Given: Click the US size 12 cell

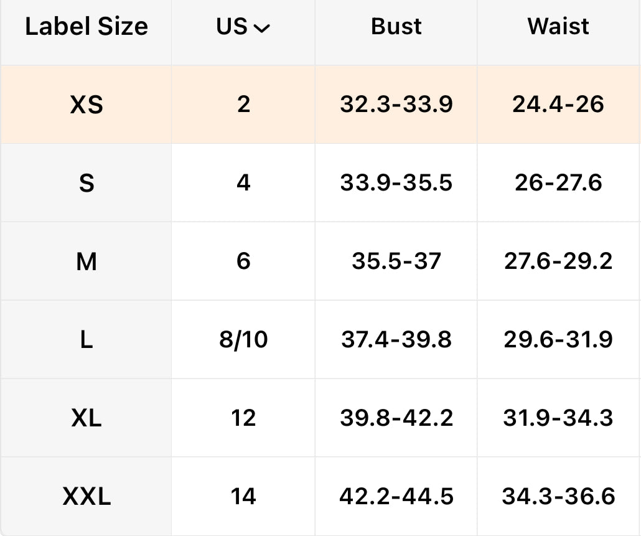Looking at the screenshot, I should coord(243,418).
